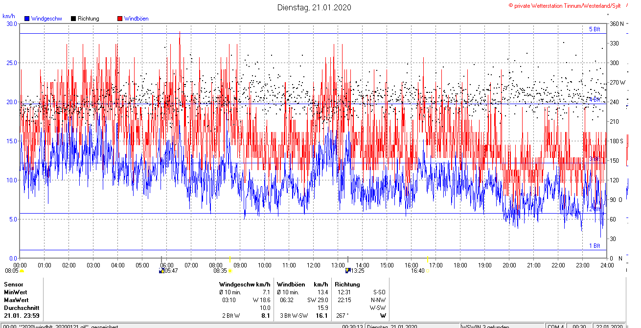Select the Windböen legend label
Viewport: 641px width, 328px height.
coord(137,19)
